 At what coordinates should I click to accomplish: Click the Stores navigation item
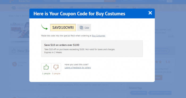coord(124,8)
